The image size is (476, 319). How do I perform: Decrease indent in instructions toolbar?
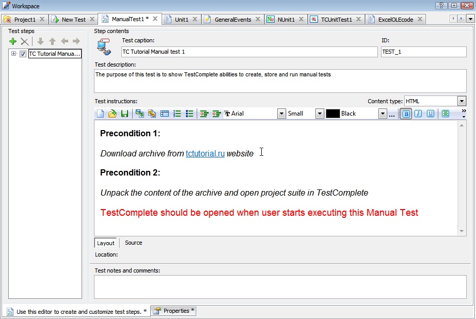click(x=204, y=114)
